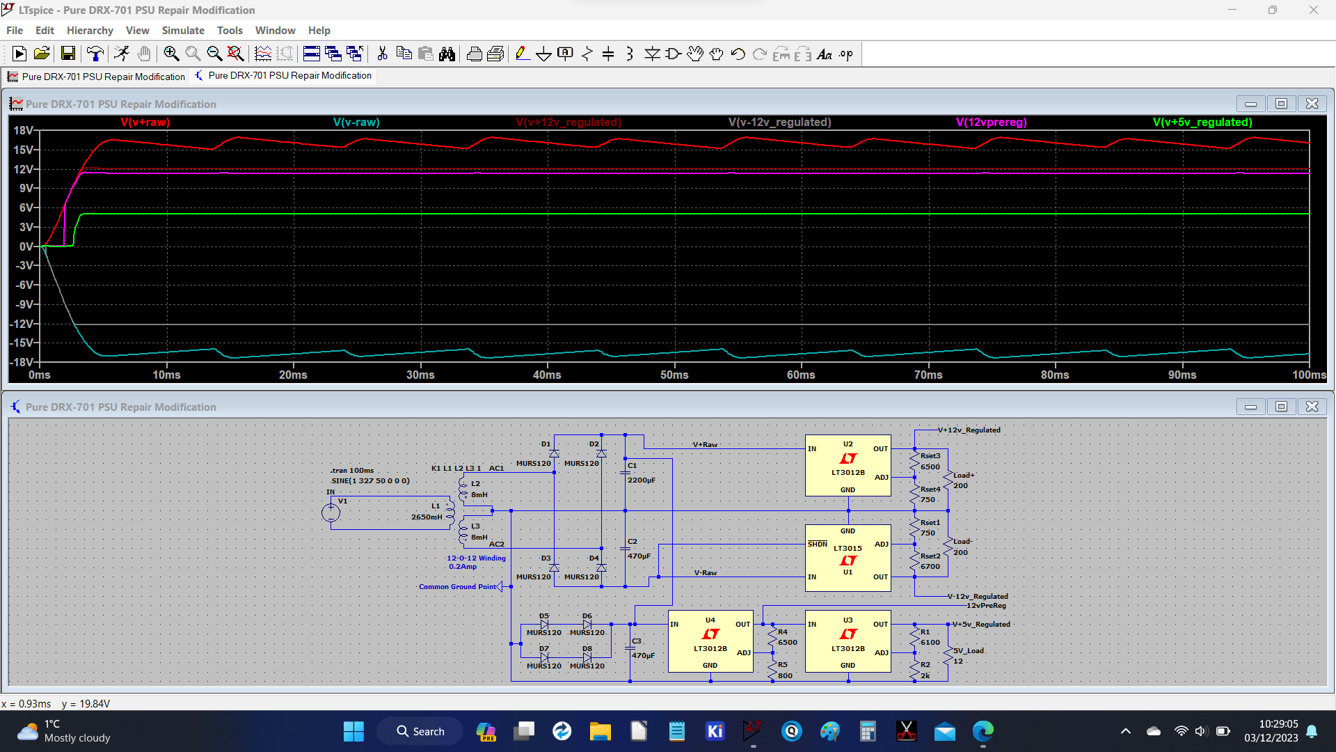Select the Capacitor placement tool

tap(608, 54)
